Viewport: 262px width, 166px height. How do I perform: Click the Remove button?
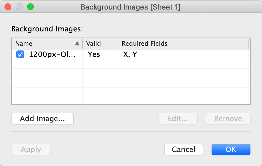(x=228, y=119)
